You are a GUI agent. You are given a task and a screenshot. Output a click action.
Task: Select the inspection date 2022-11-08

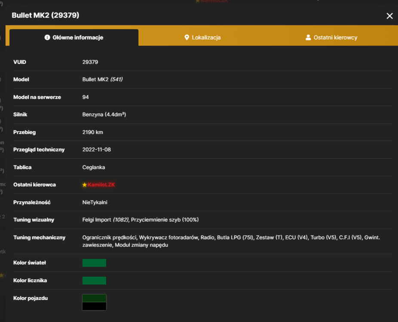96,149
